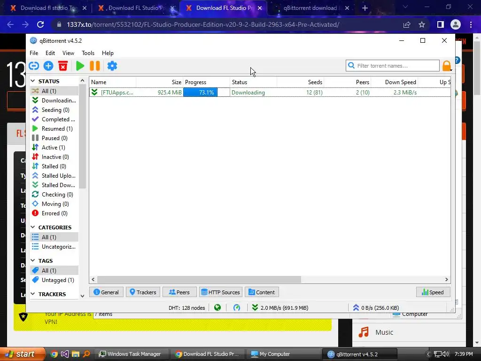
Task: Select Stalled (0) filter
Action: (54, 166)
